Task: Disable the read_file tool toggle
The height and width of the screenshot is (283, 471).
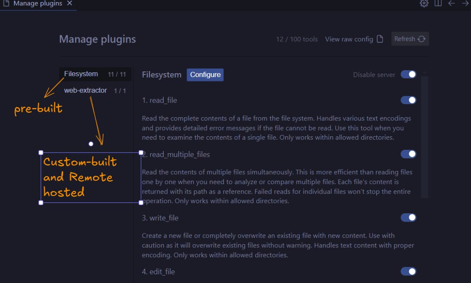Action: [x=408, y=100]
